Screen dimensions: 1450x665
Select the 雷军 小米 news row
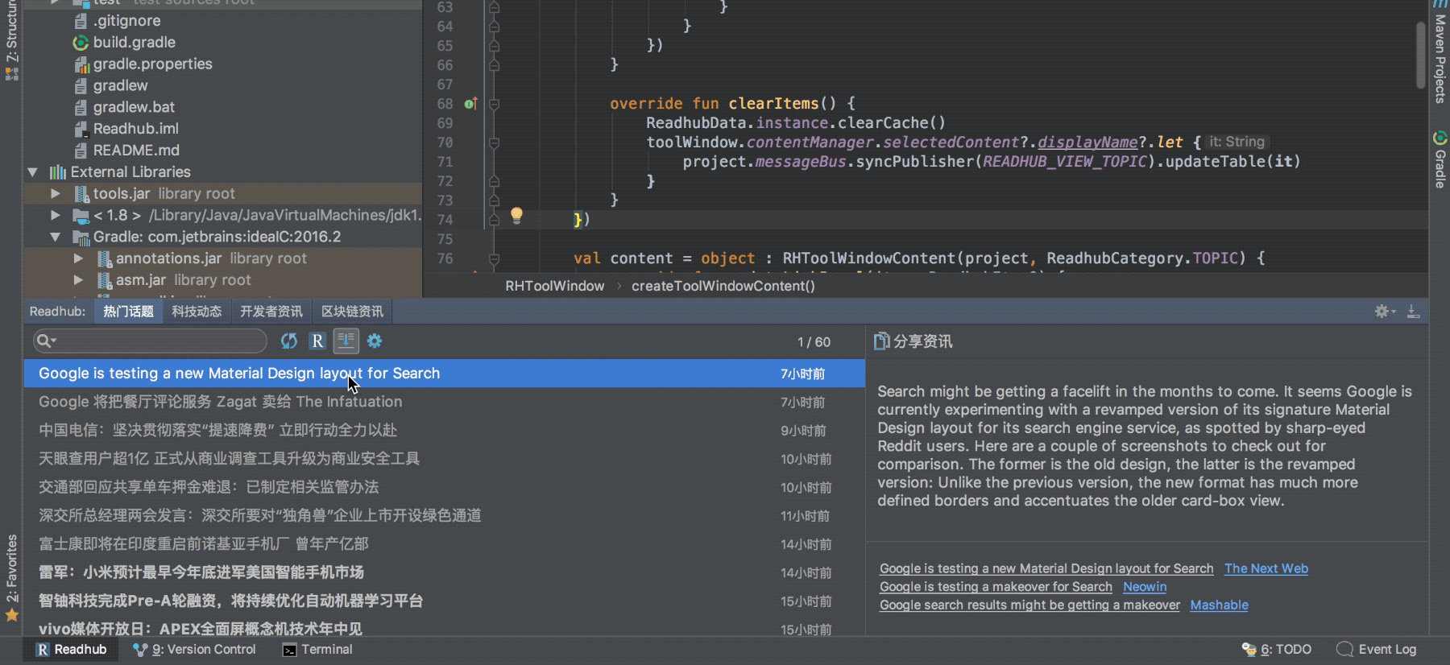[445, 572]
